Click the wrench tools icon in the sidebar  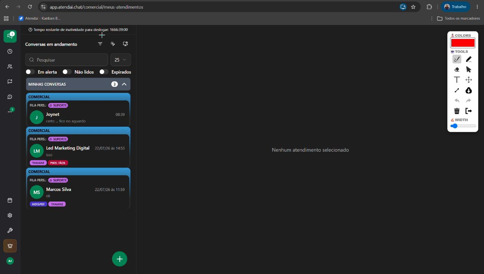[x=10, y=231]
